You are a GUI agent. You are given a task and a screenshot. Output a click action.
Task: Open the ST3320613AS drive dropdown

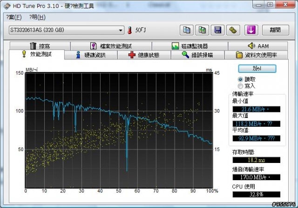[x=66, y=30]
